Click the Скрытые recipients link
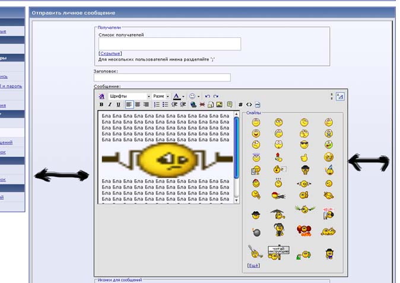Screen dimensions: 400x283 [110, 53]
